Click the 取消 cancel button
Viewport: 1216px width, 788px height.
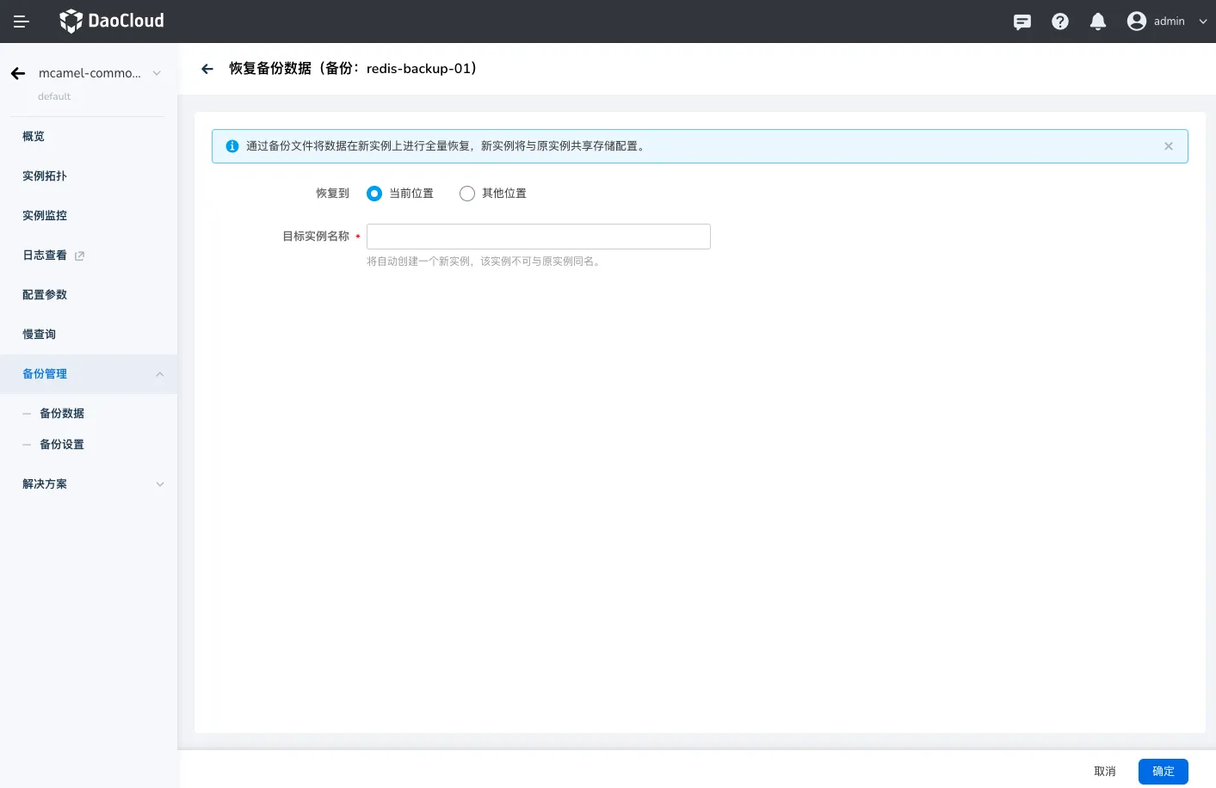tap(1104, 772)
